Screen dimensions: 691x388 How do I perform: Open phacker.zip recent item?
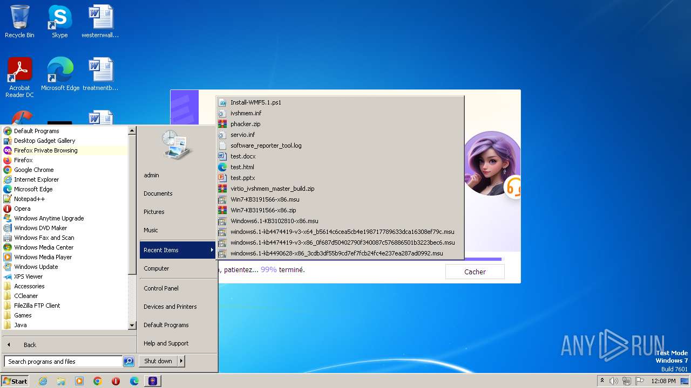340,124
